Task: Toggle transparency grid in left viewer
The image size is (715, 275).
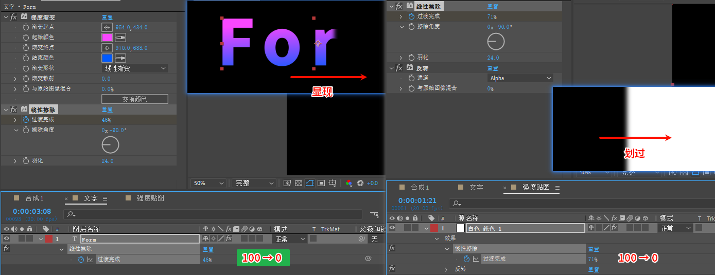Action: pos(298,183)
